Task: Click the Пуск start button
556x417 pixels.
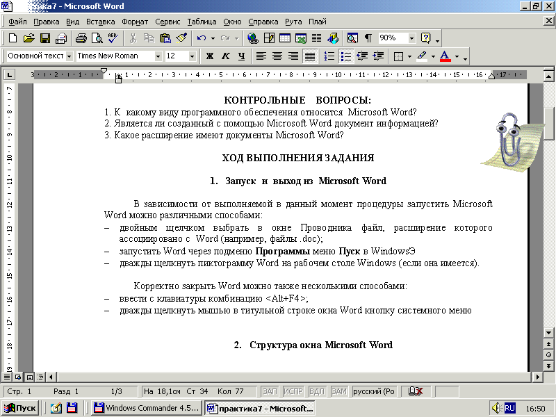Action: tap(20, 408)
